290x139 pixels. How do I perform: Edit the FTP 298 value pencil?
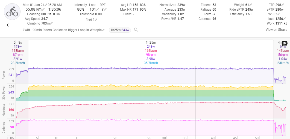[x=282, y=5]
